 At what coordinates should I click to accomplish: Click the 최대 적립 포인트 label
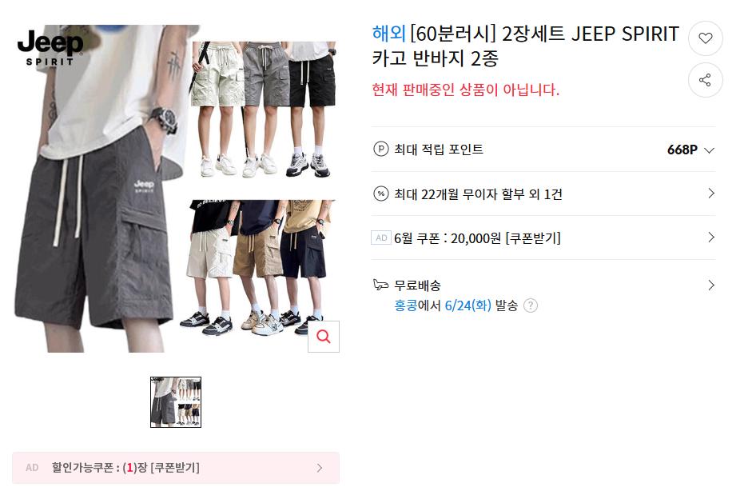[439, 150]
